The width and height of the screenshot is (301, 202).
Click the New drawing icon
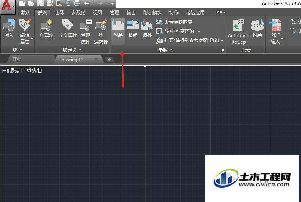tap(22, 3)
